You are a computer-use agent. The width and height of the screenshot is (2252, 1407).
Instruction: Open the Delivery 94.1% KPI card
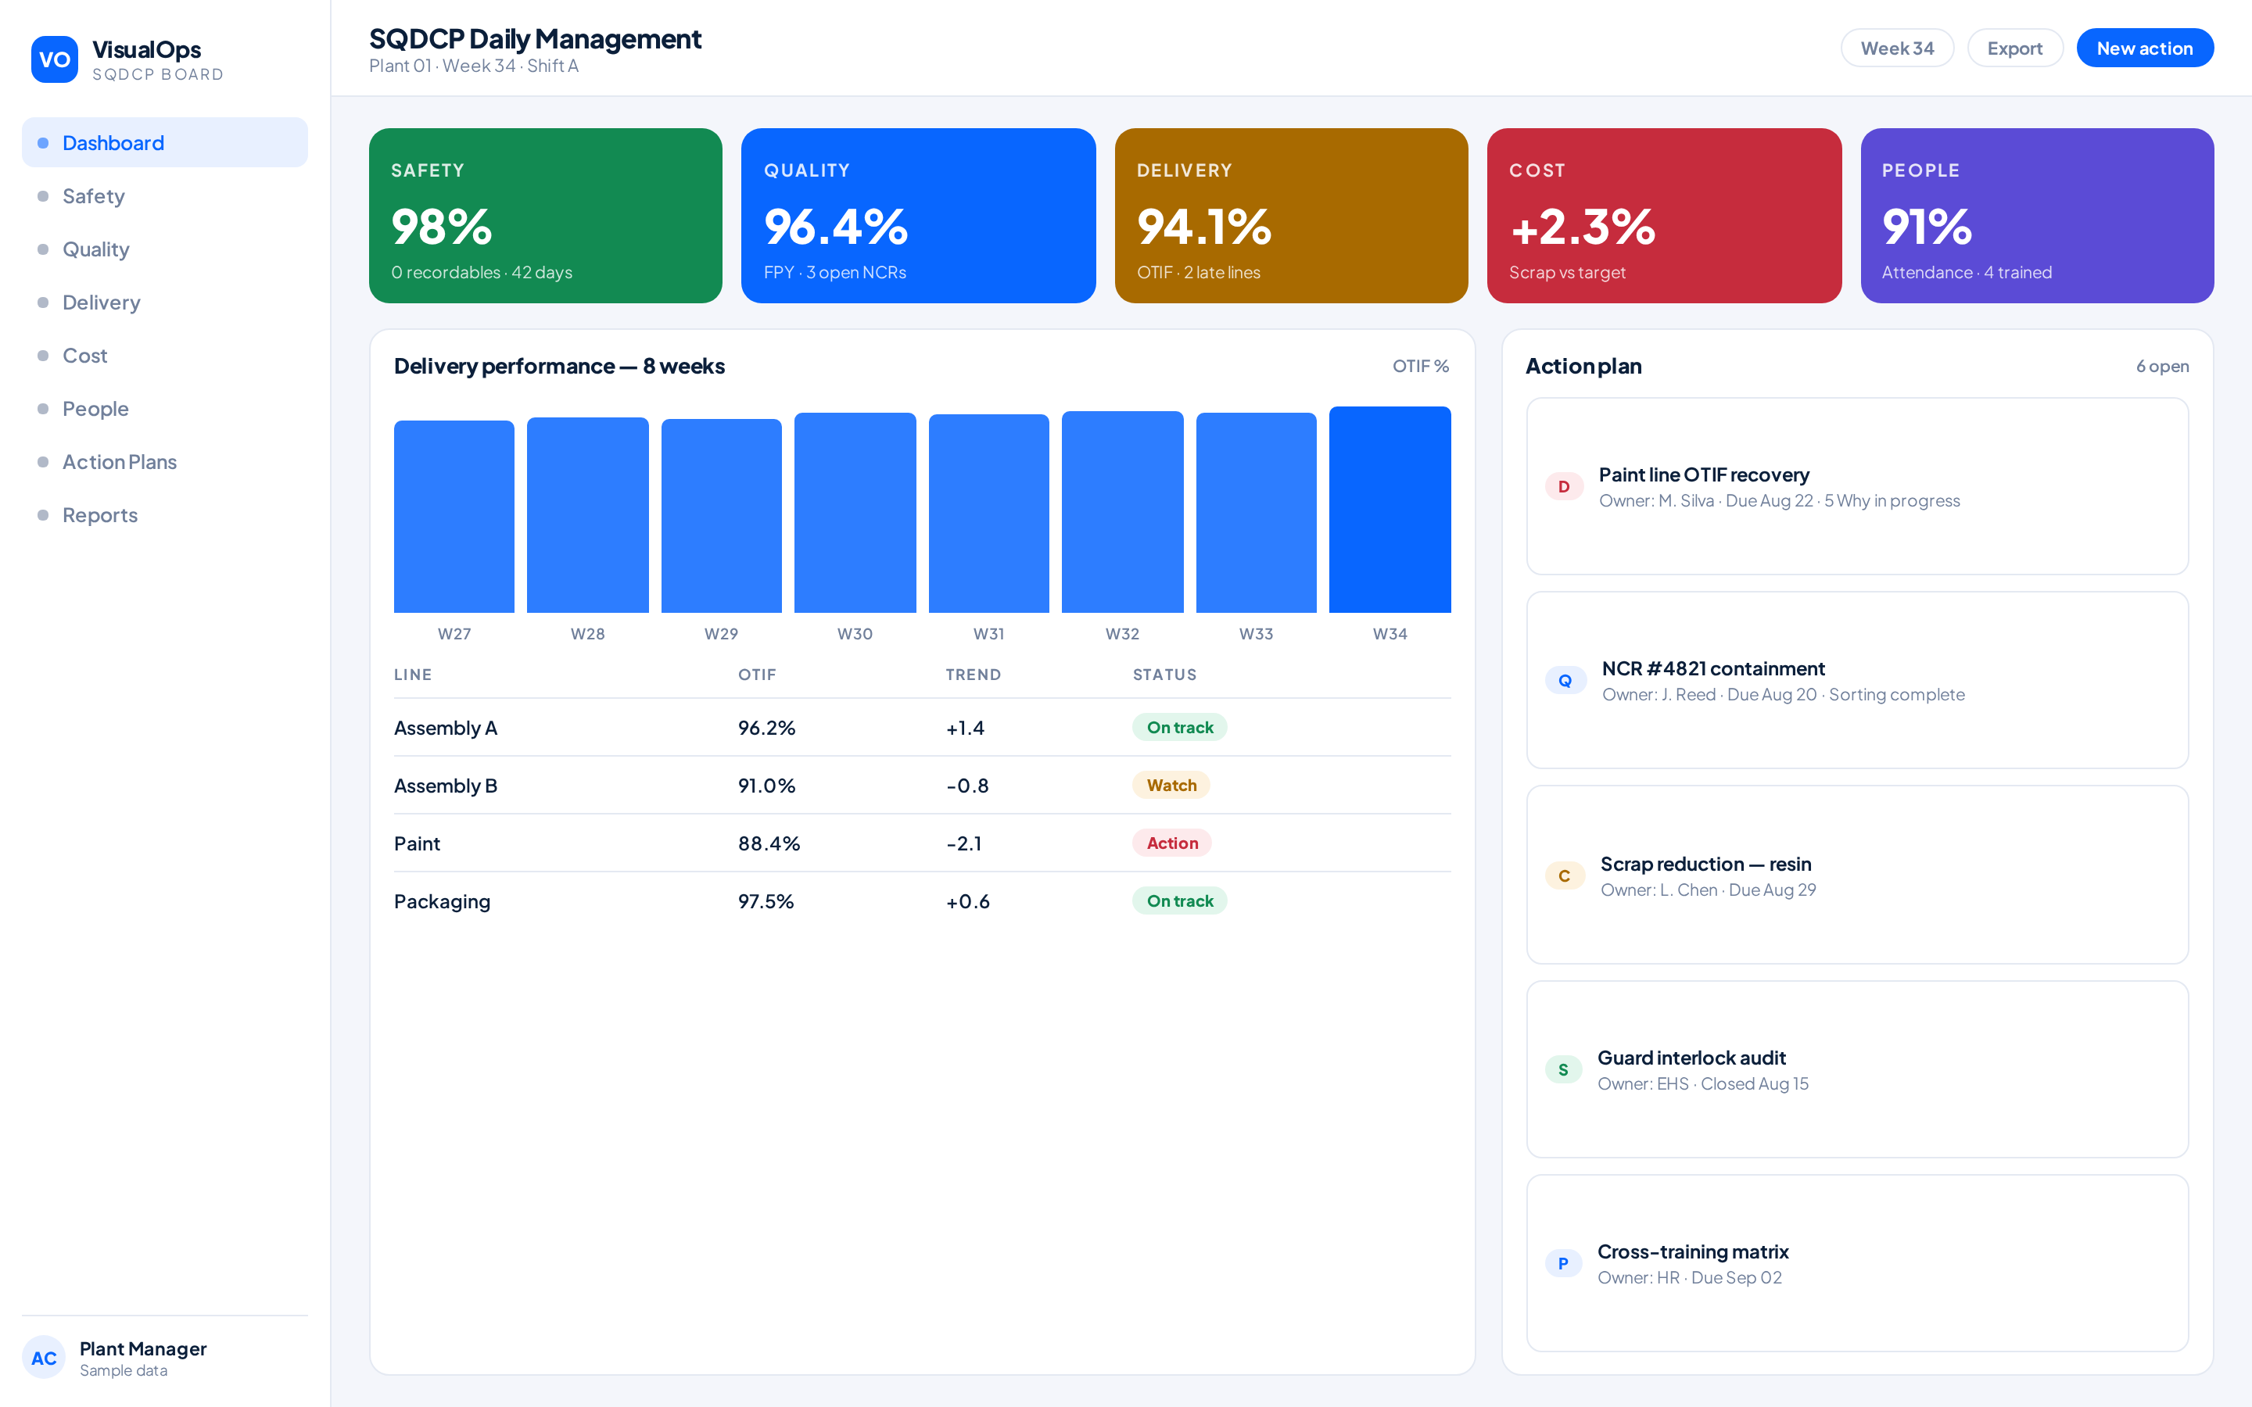(x=1291, y=216)
